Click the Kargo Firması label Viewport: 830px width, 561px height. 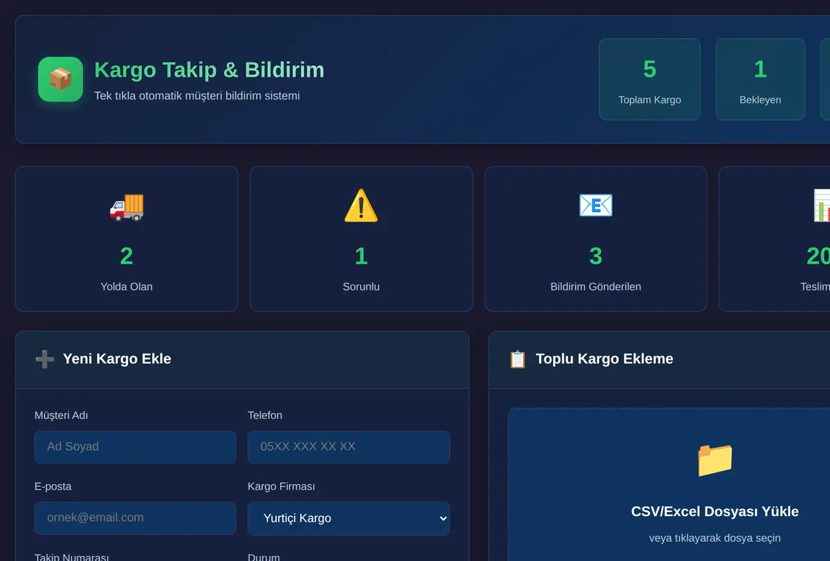point(281,486)
